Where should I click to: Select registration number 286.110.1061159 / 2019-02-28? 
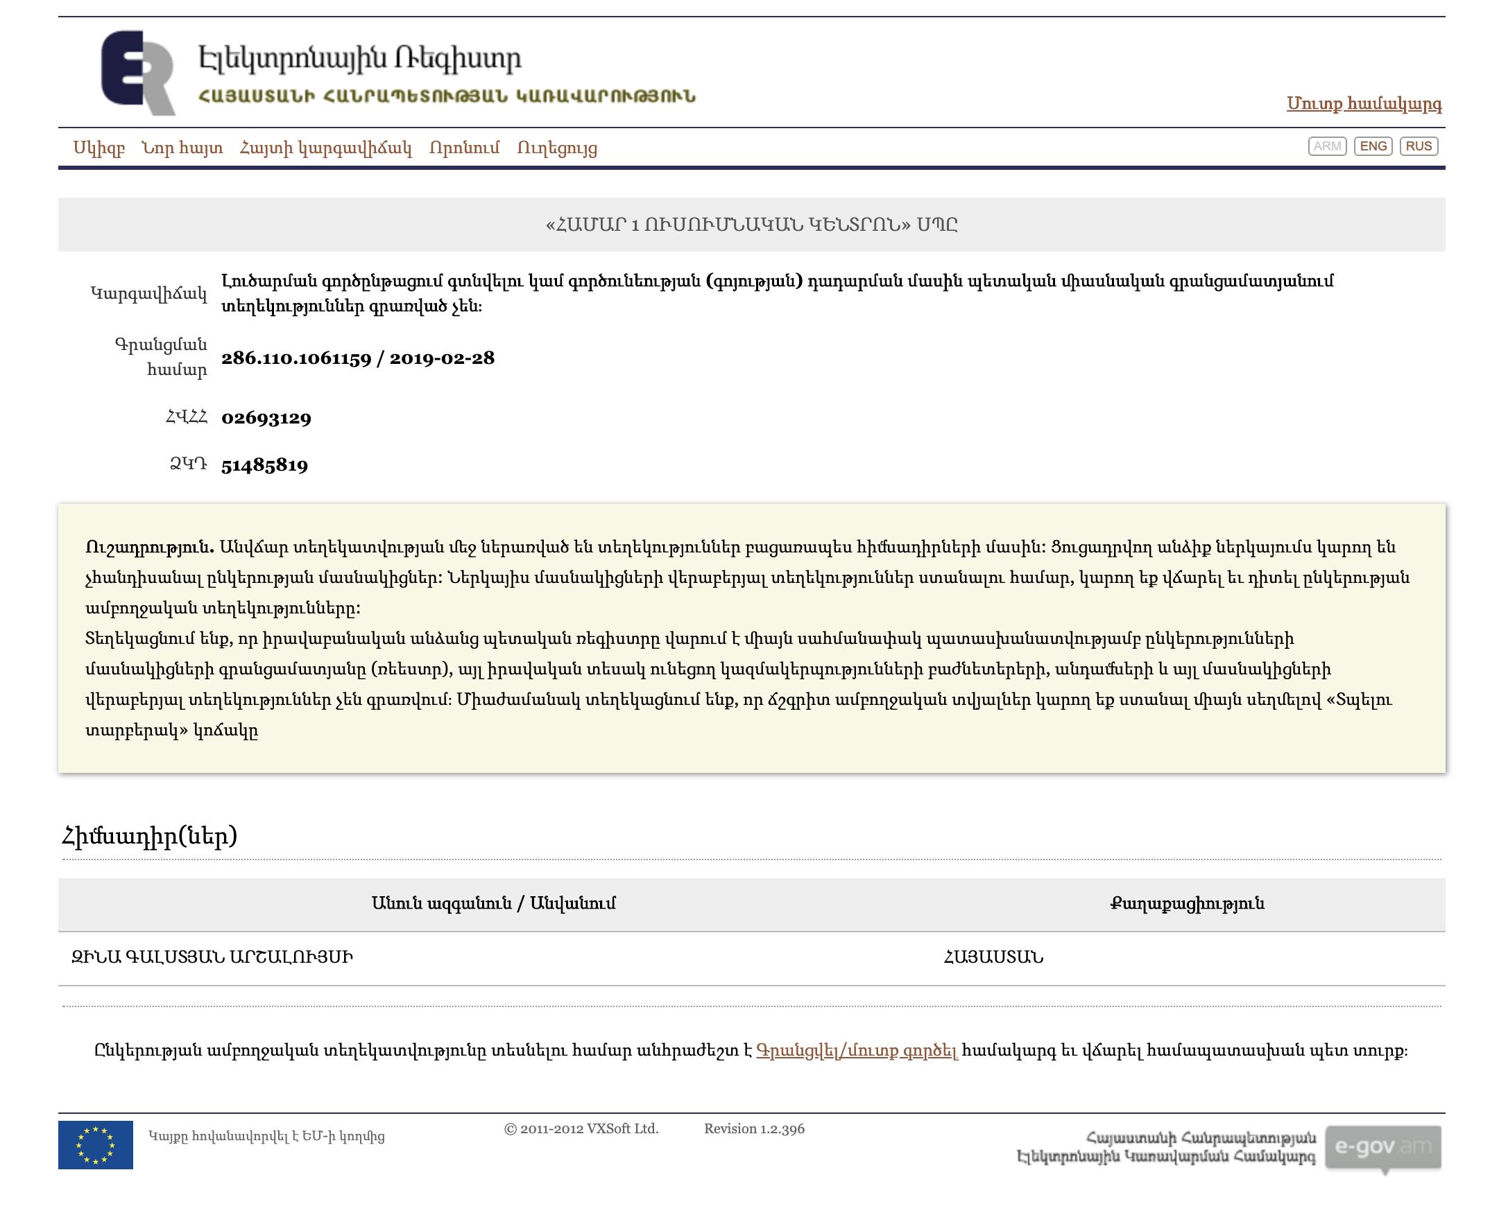coord(358,358)
